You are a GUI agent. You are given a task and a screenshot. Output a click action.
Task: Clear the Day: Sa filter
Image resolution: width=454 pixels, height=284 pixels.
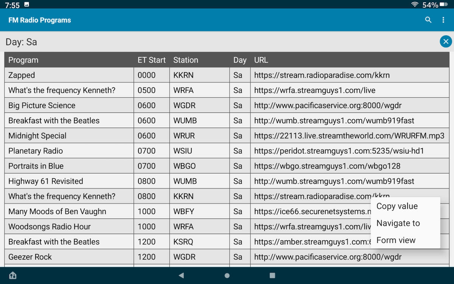point(446,42)
